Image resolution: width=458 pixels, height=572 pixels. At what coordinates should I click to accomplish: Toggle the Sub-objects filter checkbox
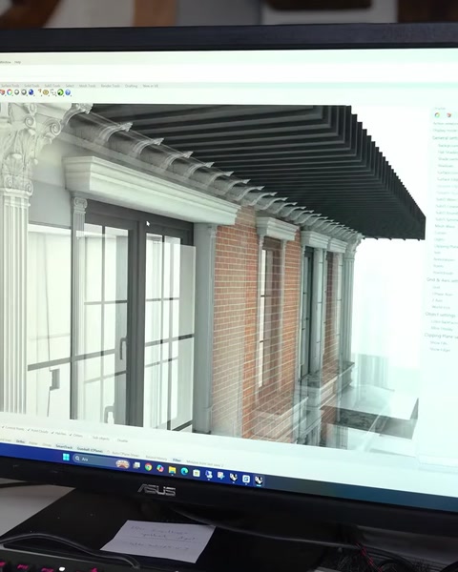(99, 438)
